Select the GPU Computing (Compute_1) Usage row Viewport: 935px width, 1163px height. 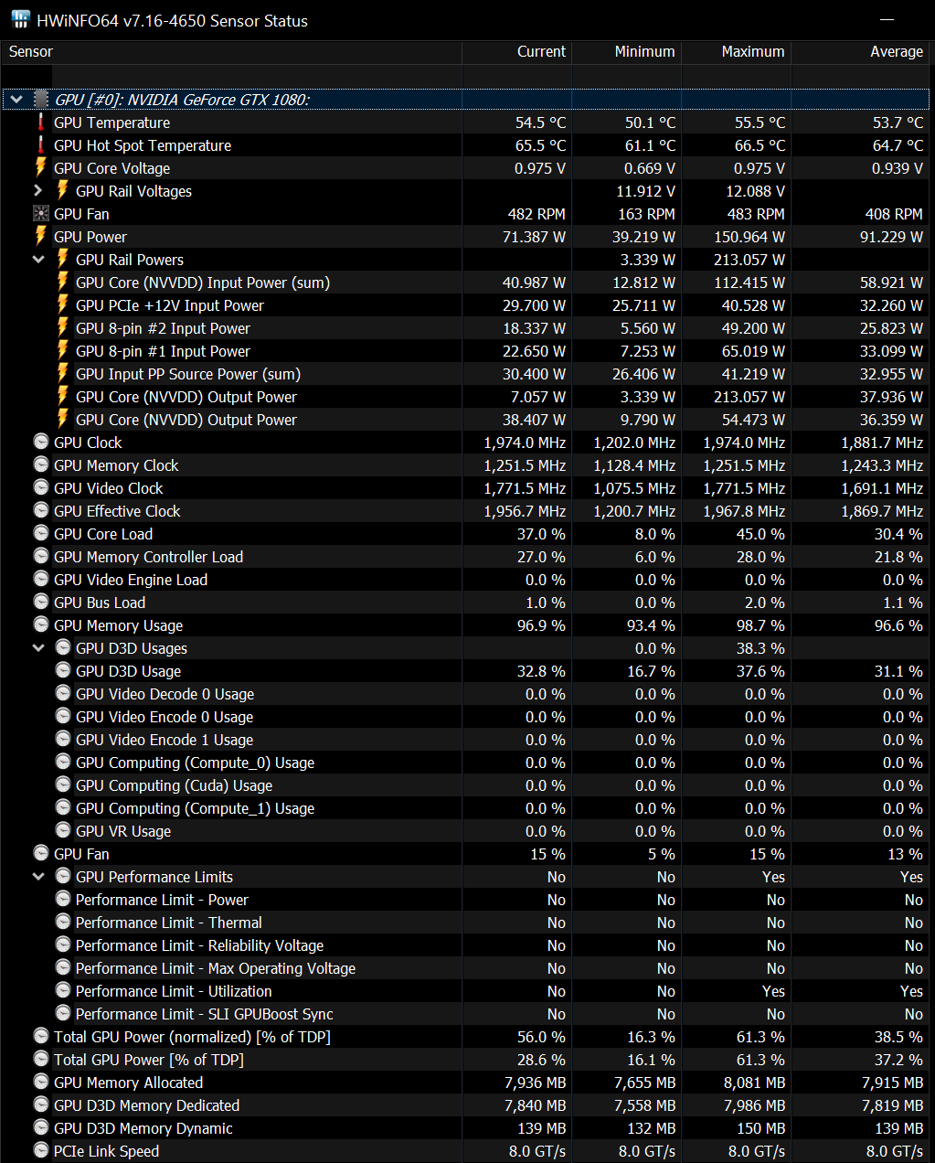tap(466, 808)
